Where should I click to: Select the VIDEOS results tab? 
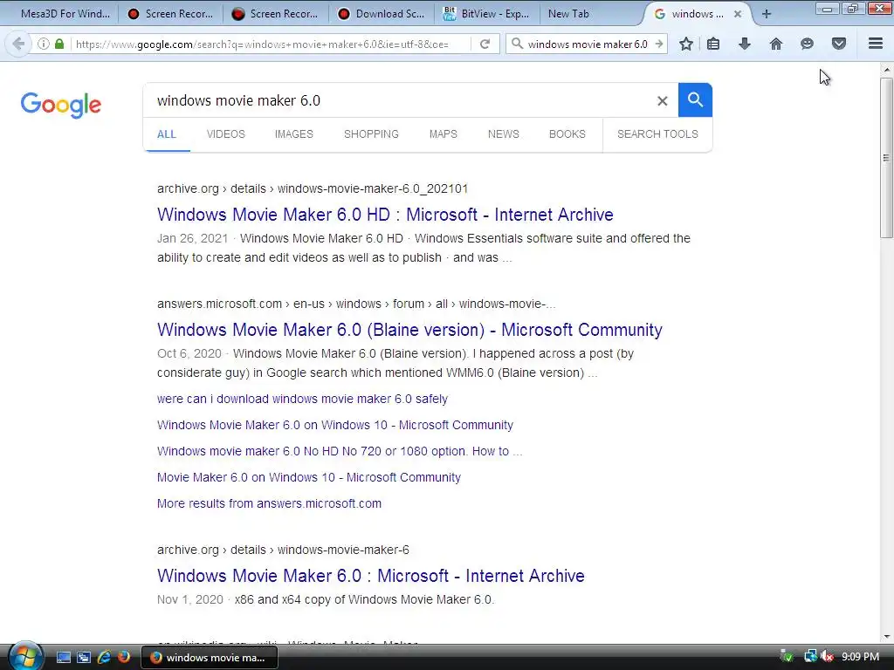point(226,134)
